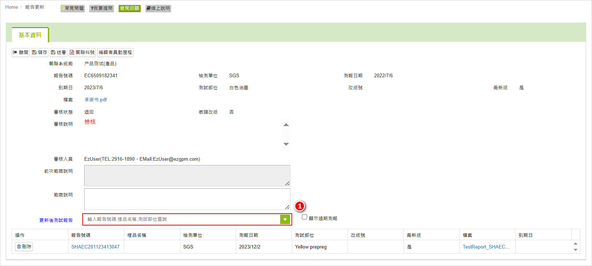Click the report number value EC6509182341
The image size is (592, 266).
(x=101, y=75)
